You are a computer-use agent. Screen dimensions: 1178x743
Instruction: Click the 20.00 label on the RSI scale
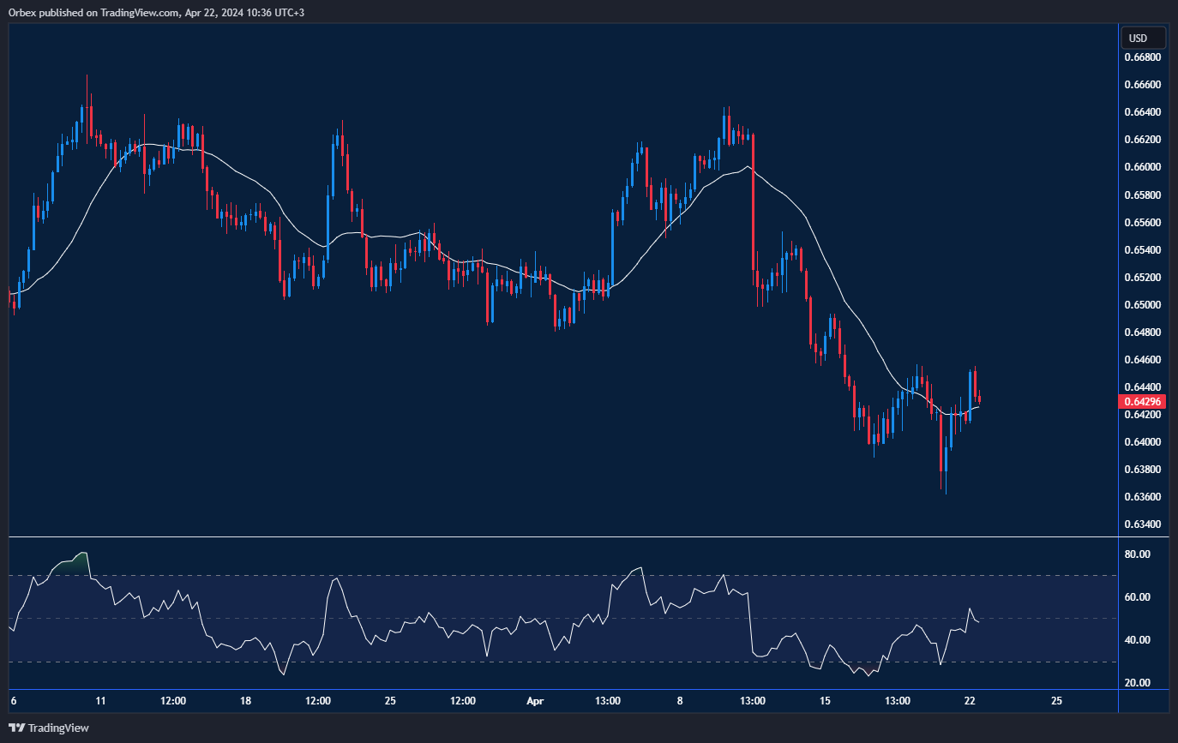pos(1139,682)
